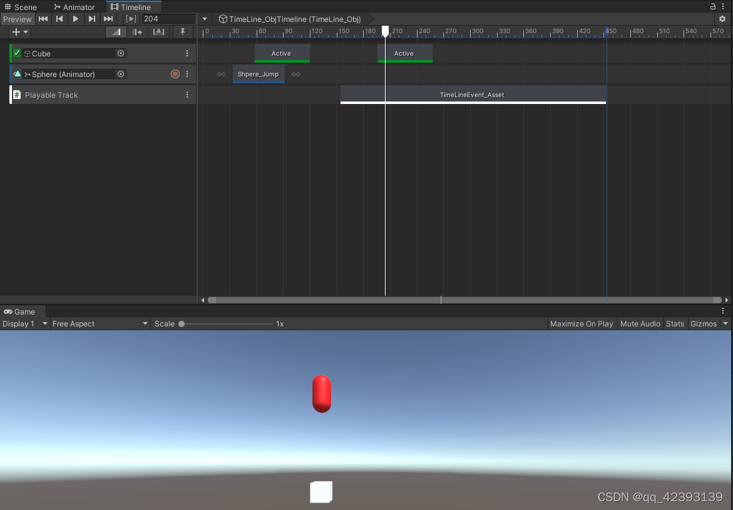Open Timeline settings gear
Image resolution: width=733 pixels, height=510 pixels.
722,19
